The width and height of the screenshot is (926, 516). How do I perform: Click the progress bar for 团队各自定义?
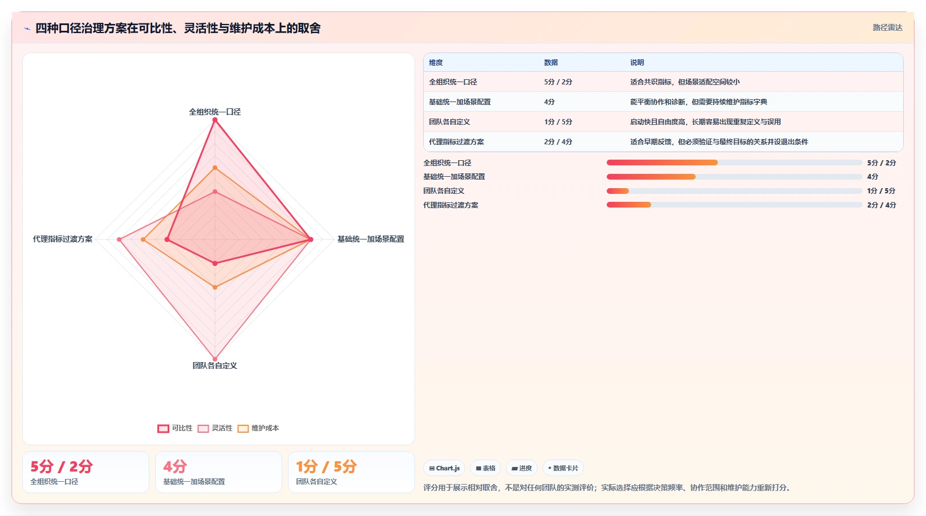click(x=734, y=191)
